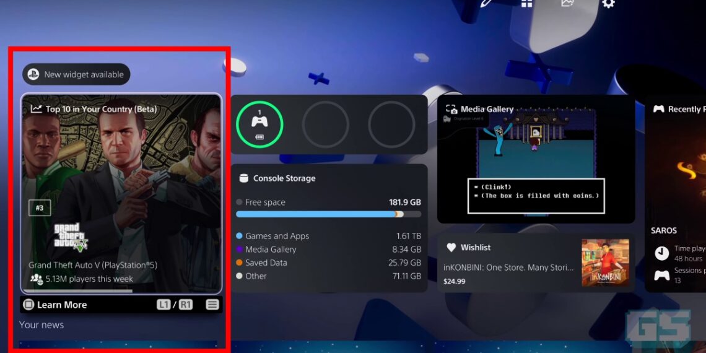706x353 pixels.
Task: Click the #3 rank badge
Action: tap(40, 208)
